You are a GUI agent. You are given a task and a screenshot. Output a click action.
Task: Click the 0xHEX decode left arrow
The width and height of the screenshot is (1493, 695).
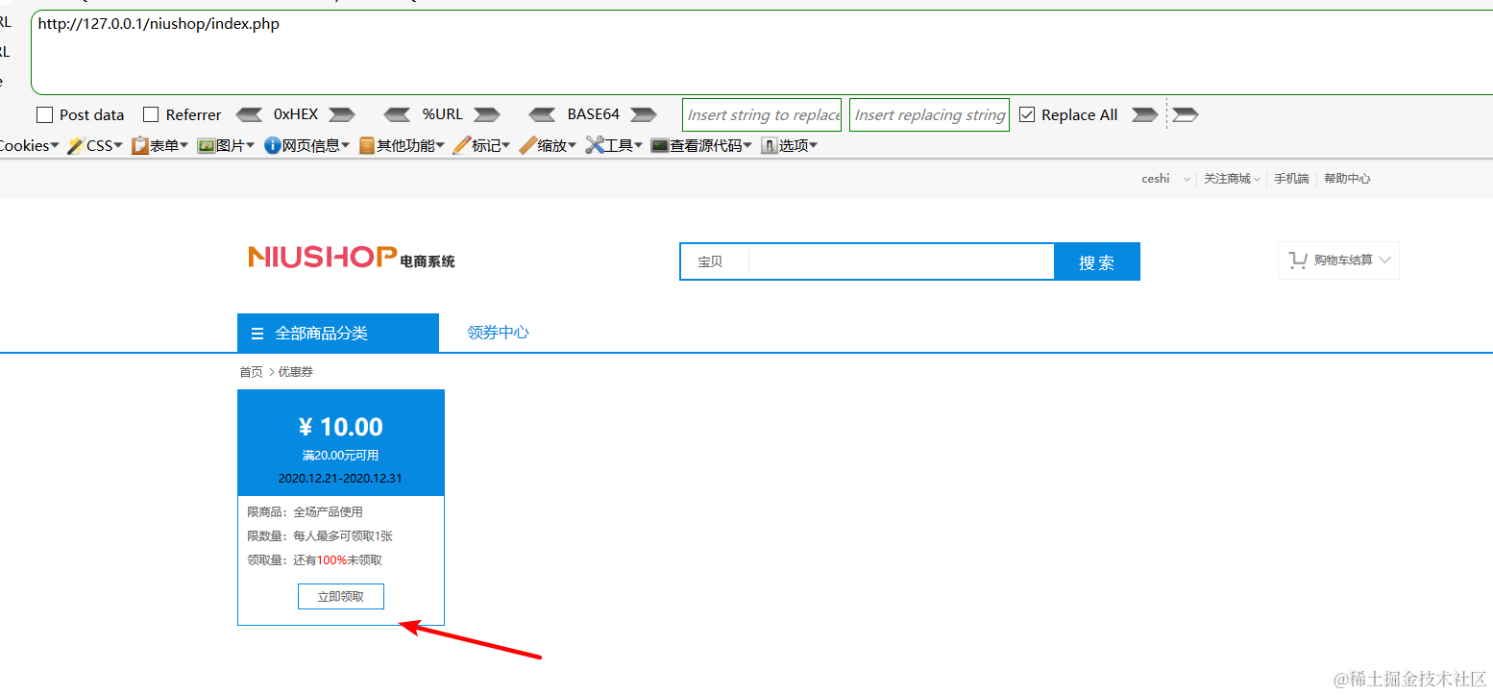point(250,114)
